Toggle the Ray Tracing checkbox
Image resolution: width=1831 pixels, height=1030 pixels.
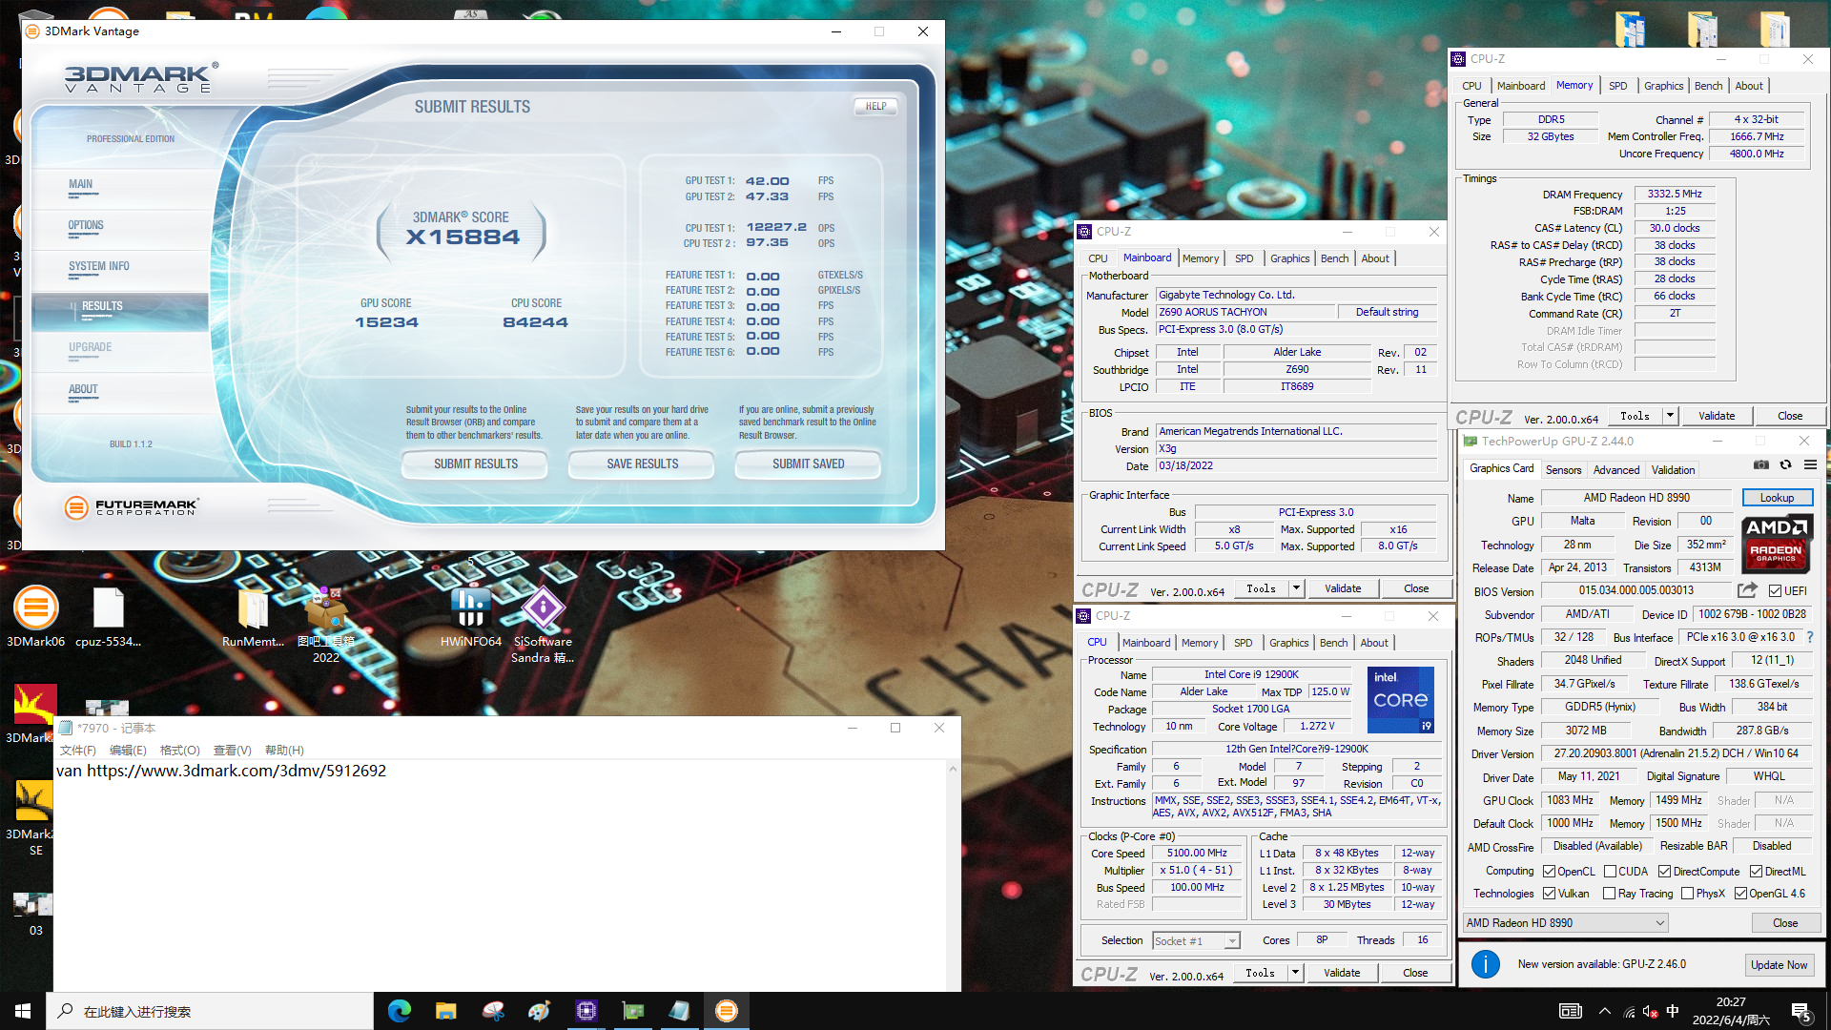click(x=1610, y=894)
